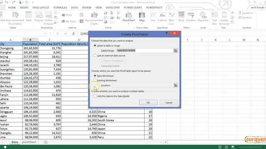Insert a Line sparkline

153,17
